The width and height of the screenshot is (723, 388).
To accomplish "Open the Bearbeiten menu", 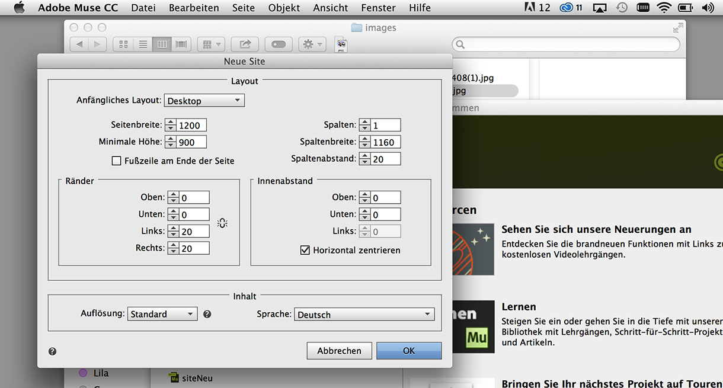I will (x=194, y=8).
